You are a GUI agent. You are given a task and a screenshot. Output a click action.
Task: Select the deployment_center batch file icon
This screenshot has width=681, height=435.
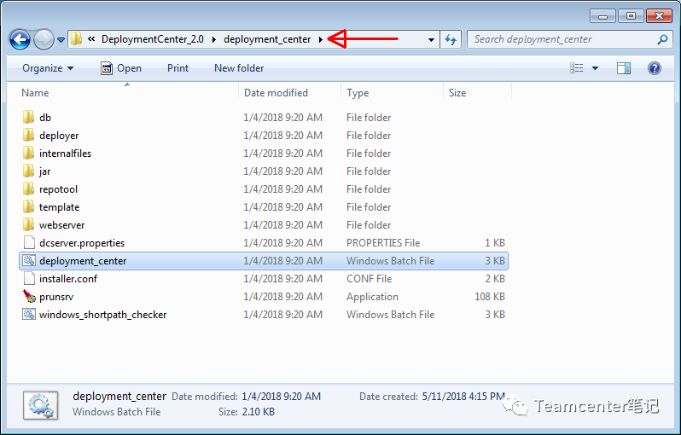[x=29, y=261]
